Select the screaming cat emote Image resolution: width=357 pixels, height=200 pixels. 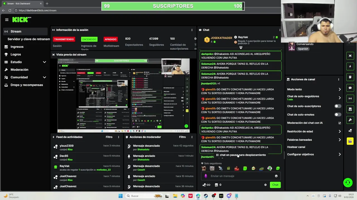click(204, 168)
